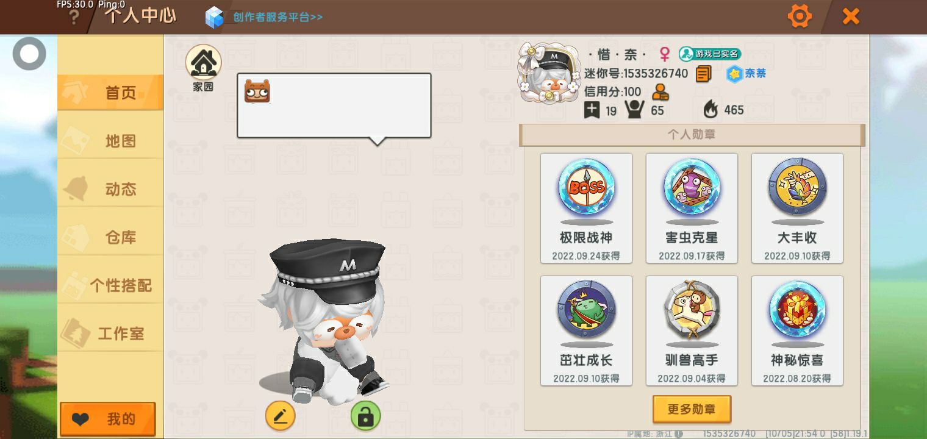
Task: Tap the question mark help icon
Action: 73,17
